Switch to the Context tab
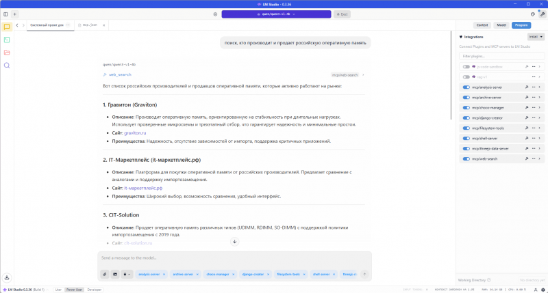The width and height of the screenshot is (548, 293). click(482, 25)
